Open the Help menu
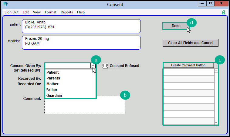This screenshot has width=230, height=137. [81, 12]
